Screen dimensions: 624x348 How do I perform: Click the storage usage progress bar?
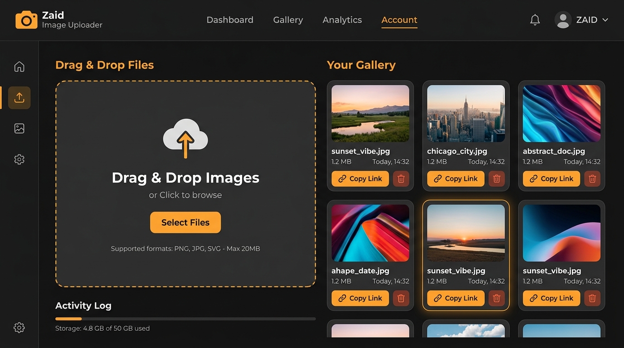185,319
